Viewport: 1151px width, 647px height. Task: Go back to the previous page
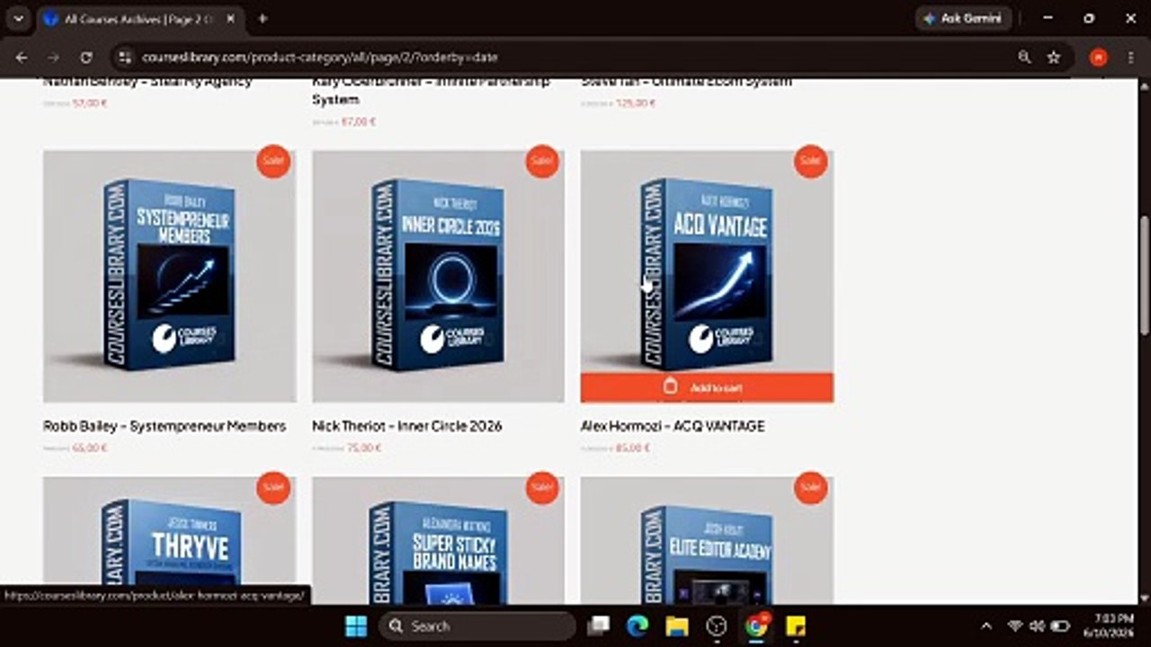tap(22, 57)
